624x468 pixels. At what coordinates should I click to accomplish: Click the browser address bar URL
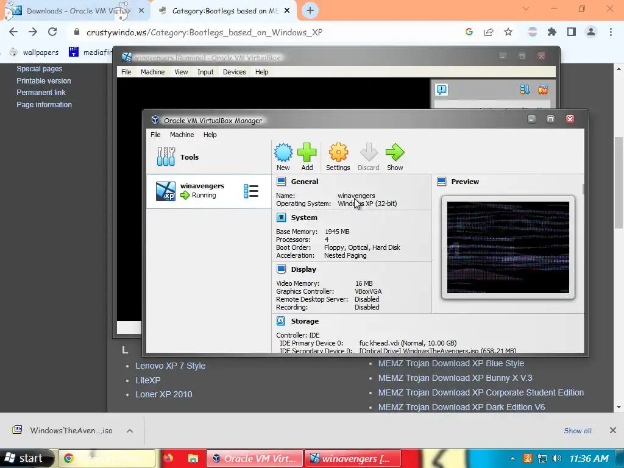point(204,32)
